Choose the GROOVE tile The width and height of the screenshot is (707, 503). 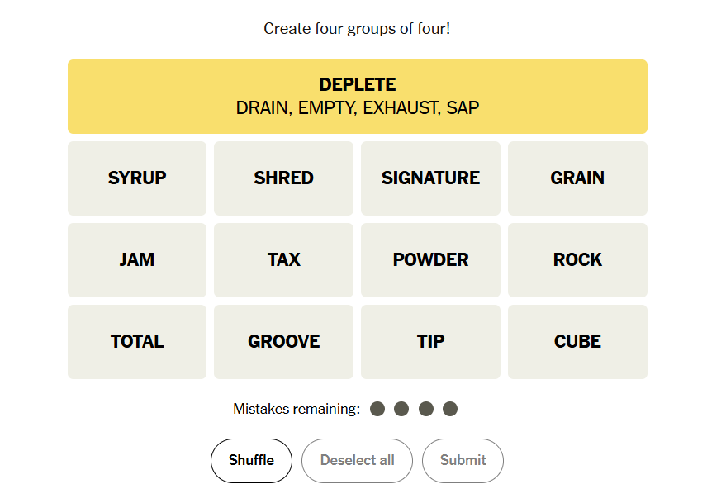click(283, 342)
